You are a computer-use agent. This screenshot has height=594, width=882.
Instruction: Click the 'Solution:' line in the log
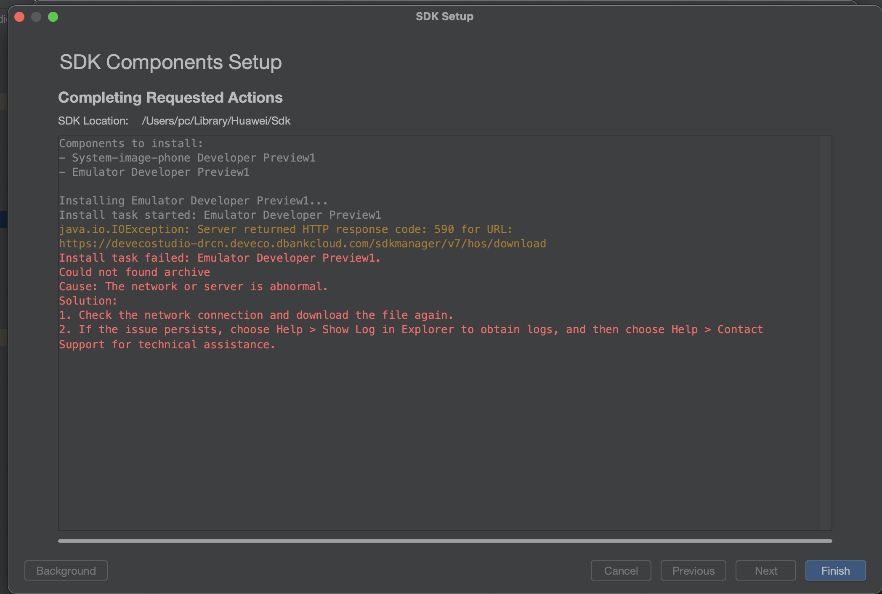point(88,301)
